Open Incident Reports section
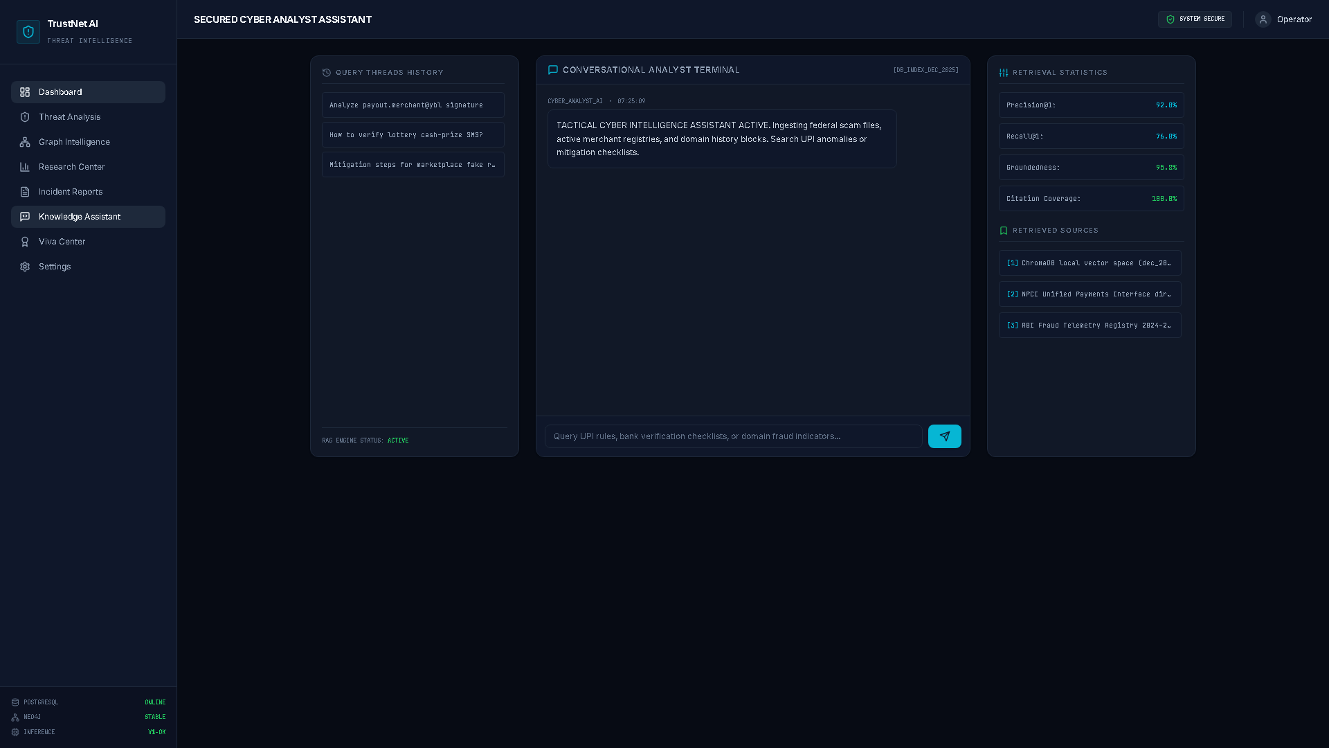1329x748 pixels. click(88, 192)
